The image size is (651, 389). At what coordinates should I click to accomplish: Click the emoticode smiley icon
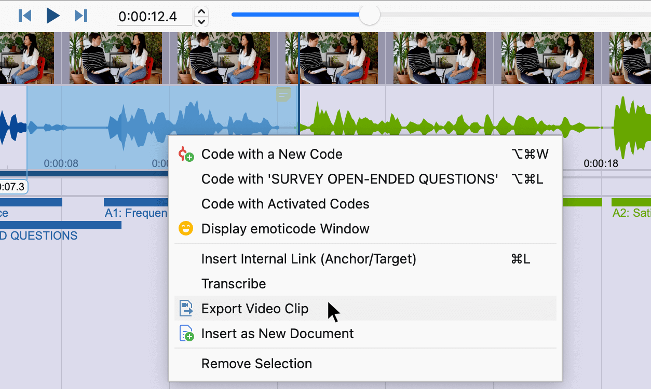coord(186,228)
